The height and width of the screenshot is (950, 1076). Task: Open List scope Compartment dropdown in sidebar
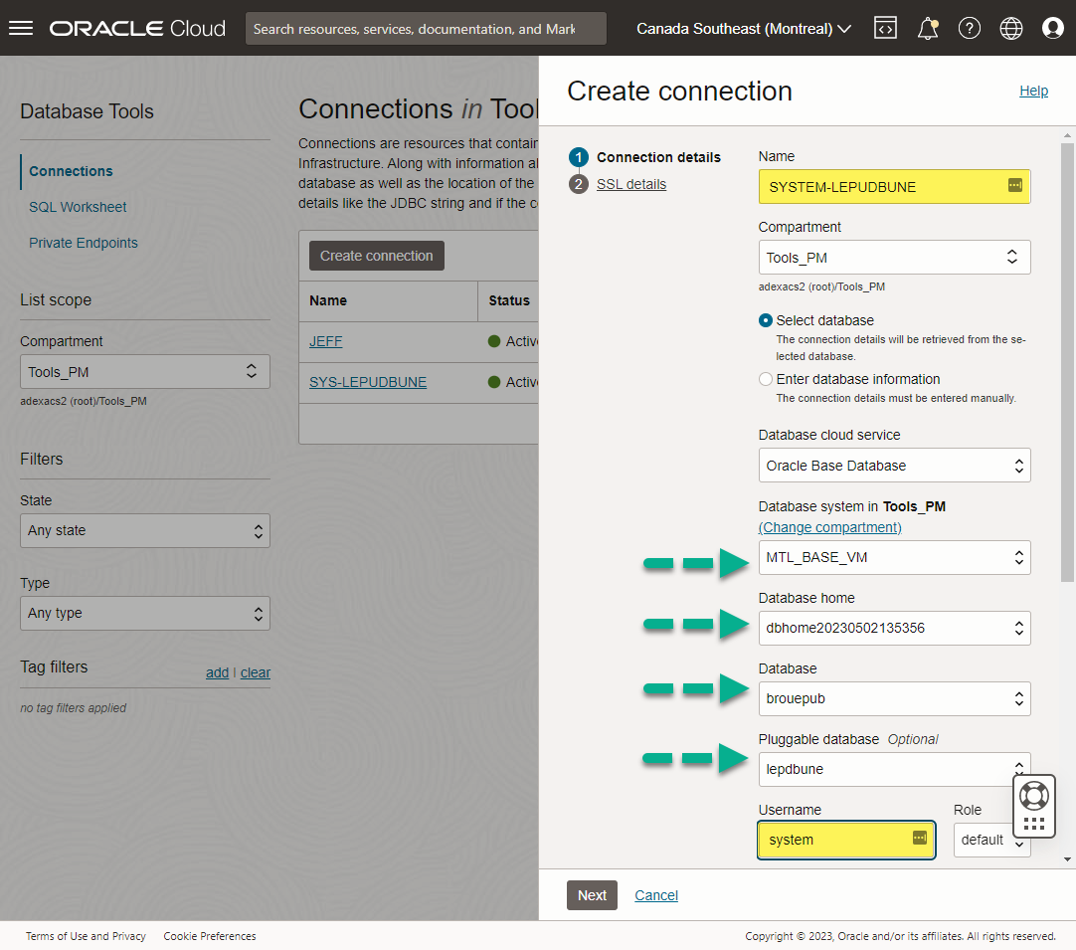click(x=145, y=372)
